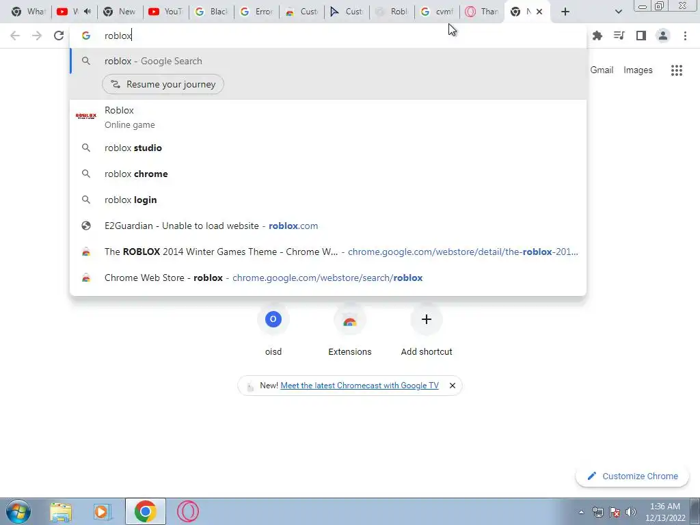Viewport: 700px width, 525px height.
Task: Show hidden tray icons arrow
Action: (x=581, y=512)
